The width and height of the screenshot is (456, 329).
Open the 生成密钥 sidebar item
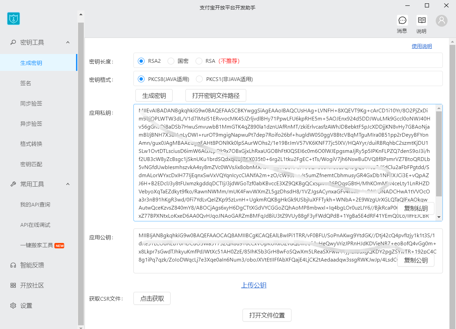(x=39, y=62)
